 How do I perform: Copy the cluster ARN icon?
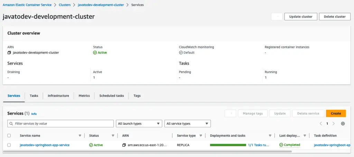point(9,53)
